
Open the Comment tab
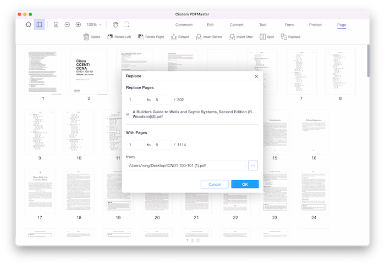(184, 25)
